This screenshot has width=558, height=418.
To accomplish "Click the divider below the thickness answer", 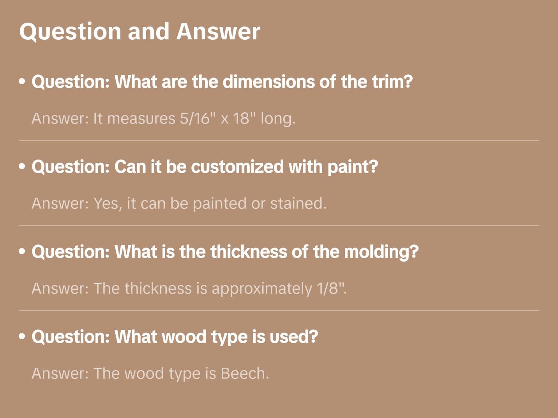I will click(279, 311).
